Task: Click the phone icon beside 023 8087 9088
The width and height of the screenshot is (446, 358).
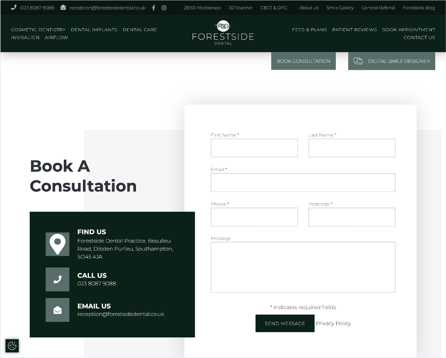Action: point(14,7)
